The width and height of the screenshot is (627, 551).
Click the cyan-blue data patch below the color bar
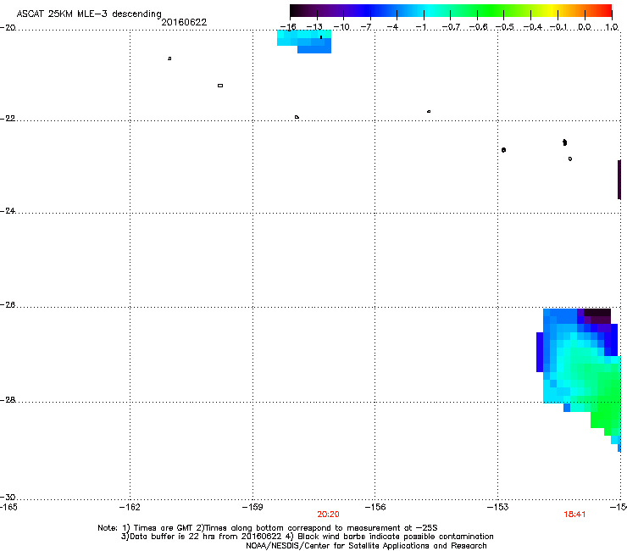[304, 42]
